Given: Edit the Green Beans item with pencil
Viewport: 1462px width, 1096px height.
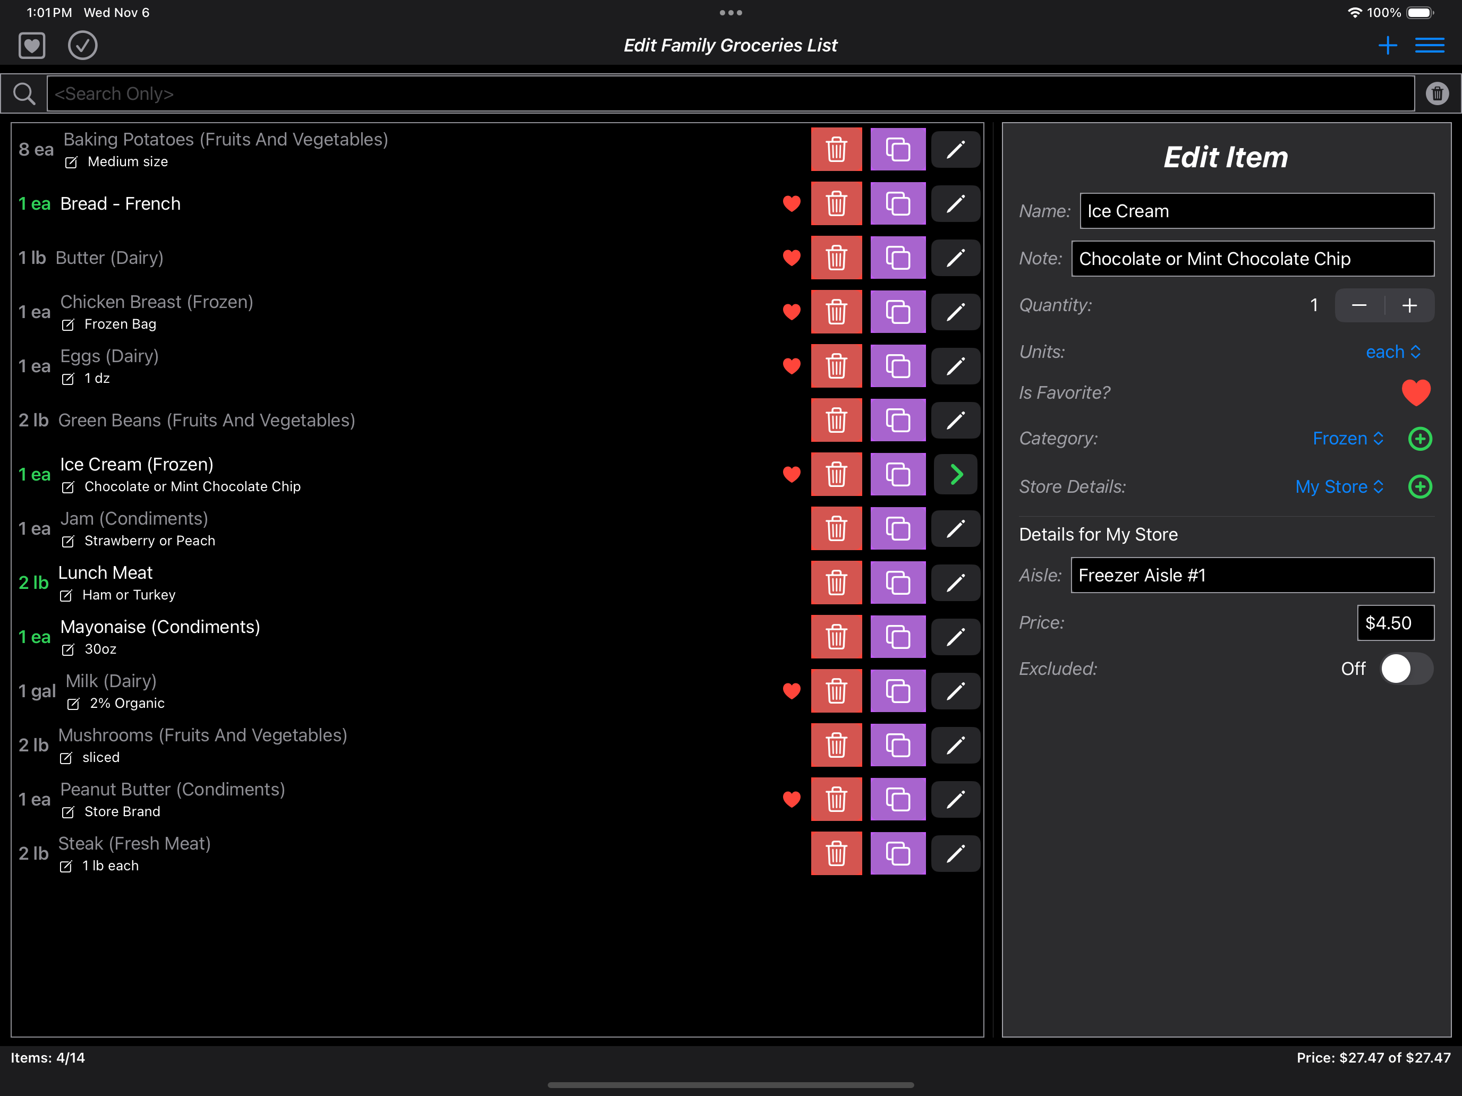Looking at the screenshot, I should pyautogui.click(x=955, y=420).
